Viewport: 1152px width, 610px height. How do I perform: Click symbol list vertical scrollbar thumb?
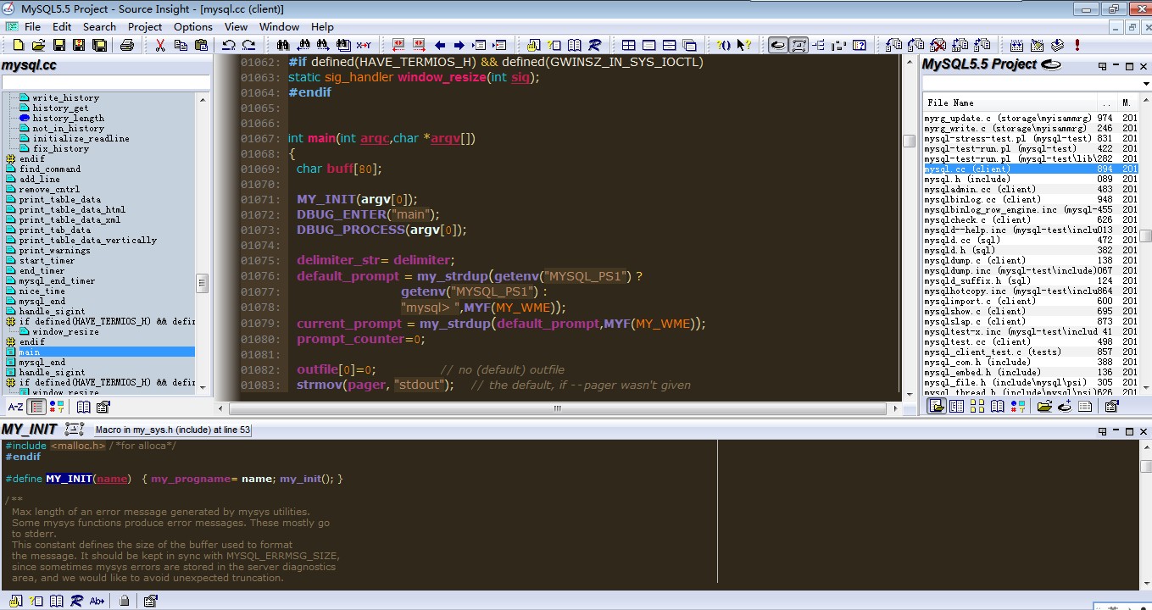coord(202,282)
